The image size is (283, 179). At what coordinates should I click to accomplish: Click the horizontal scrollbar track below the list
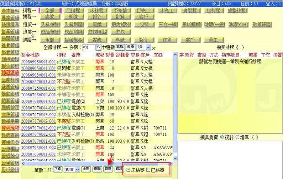97,164
